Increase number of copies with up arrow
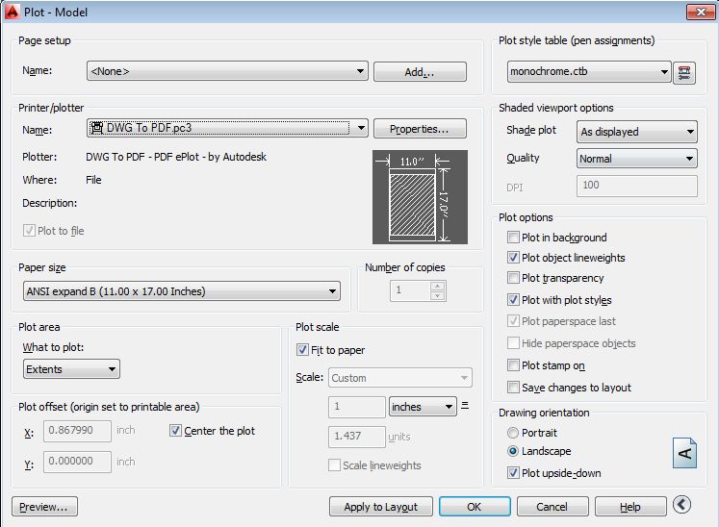This screenshot has width=719, height=527. pos(437,286)
